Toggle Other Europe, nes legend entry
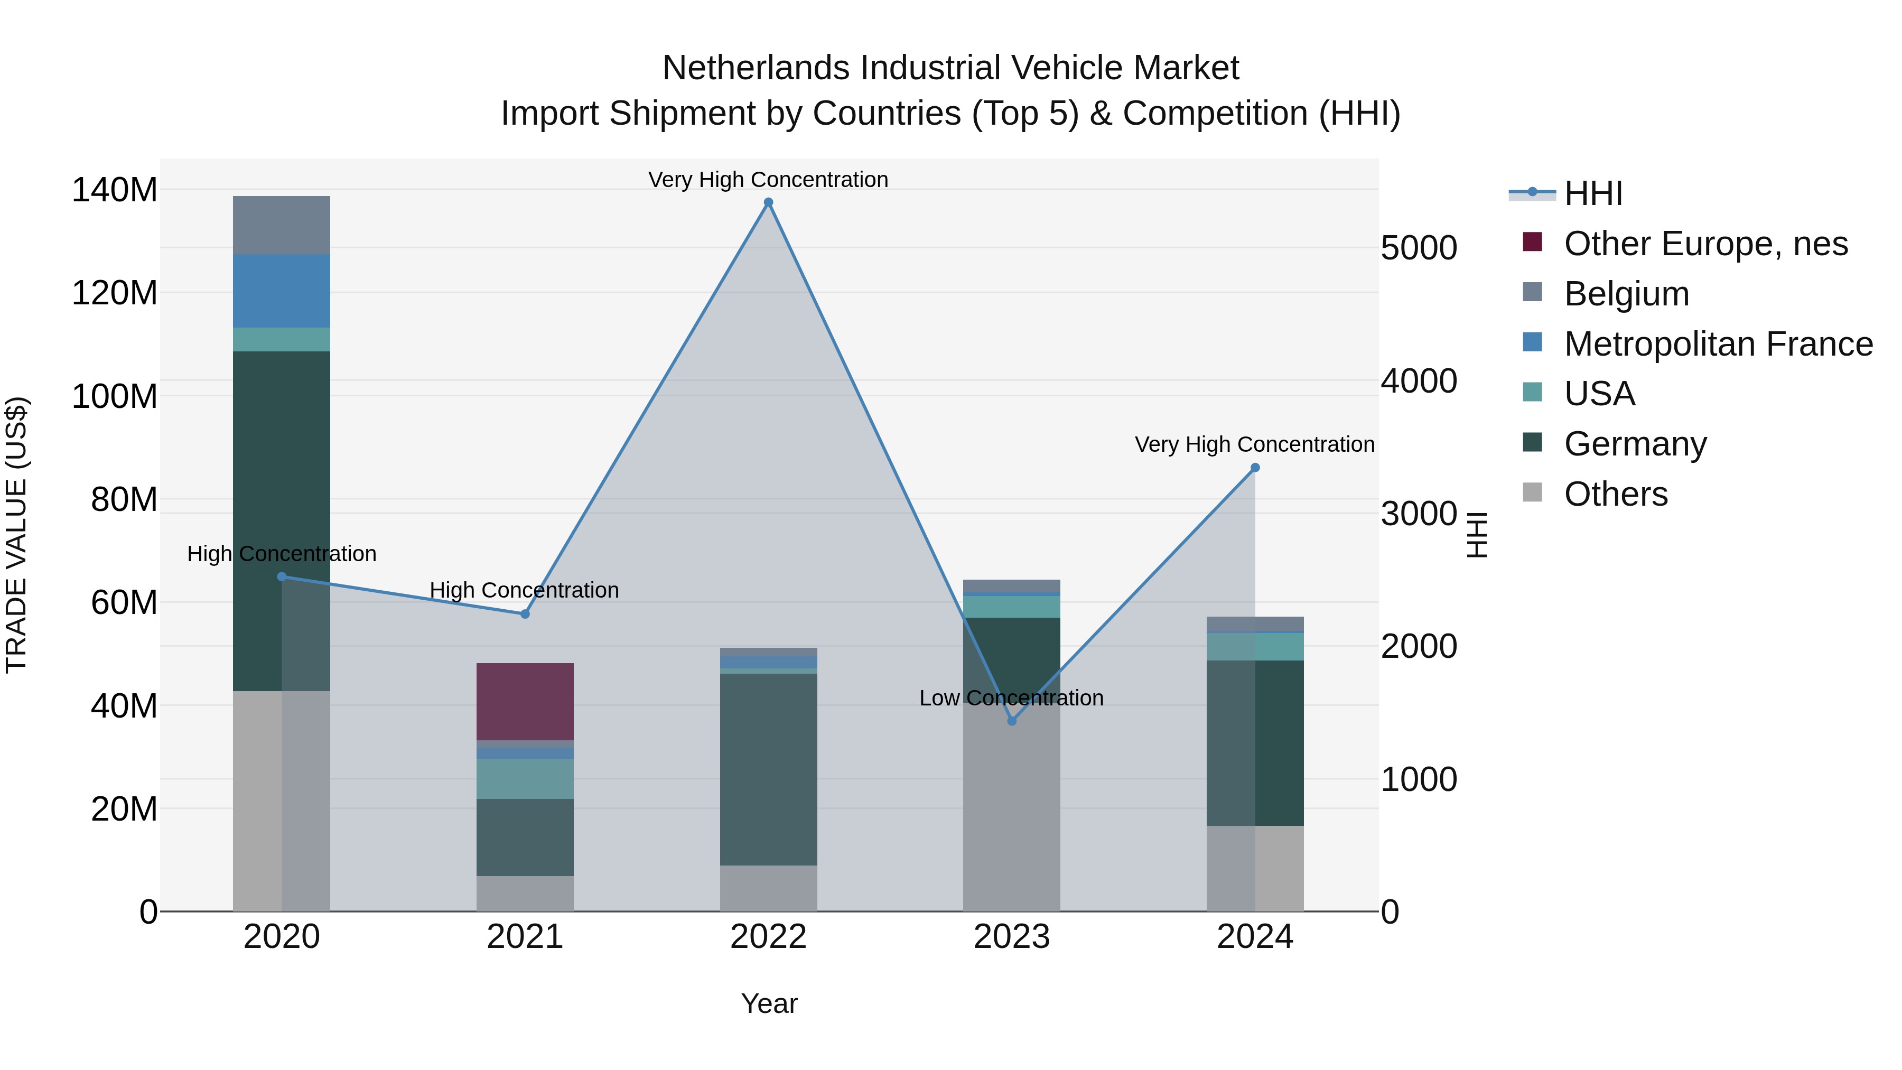 (1685, 243)
